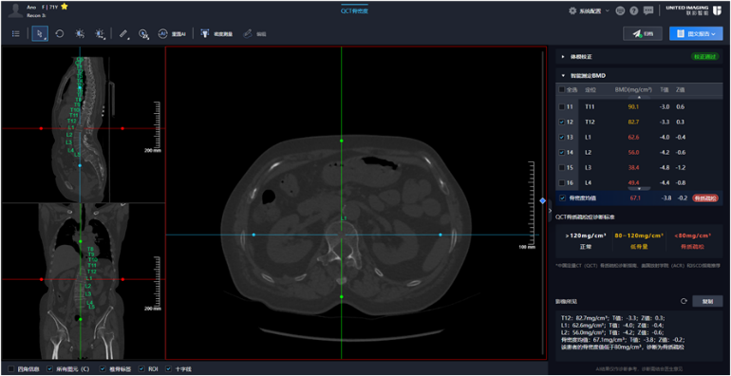
Task: Check the L3 row checkbox
Action: (x=562, y=167)
